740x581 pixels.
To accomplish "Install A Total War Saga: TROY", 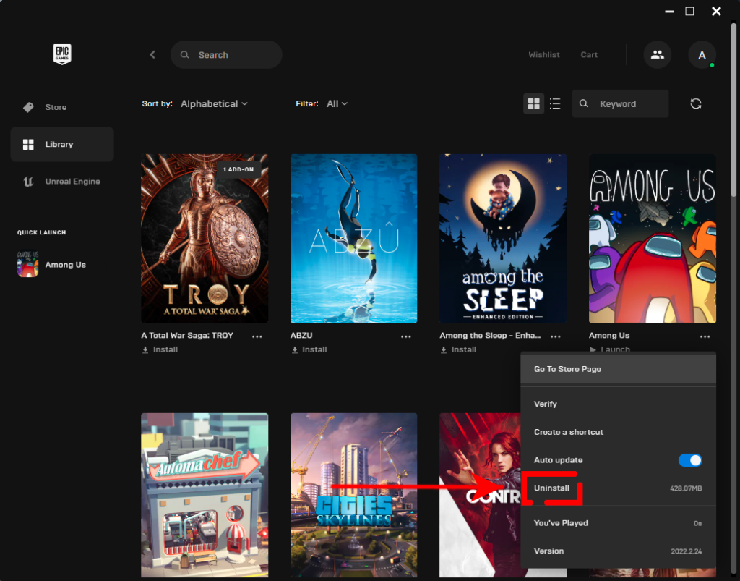I will tap(160, 349).
